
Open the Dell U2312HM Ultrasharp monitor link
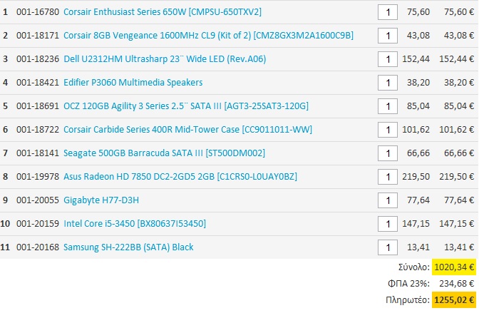[x=165, y=58]
